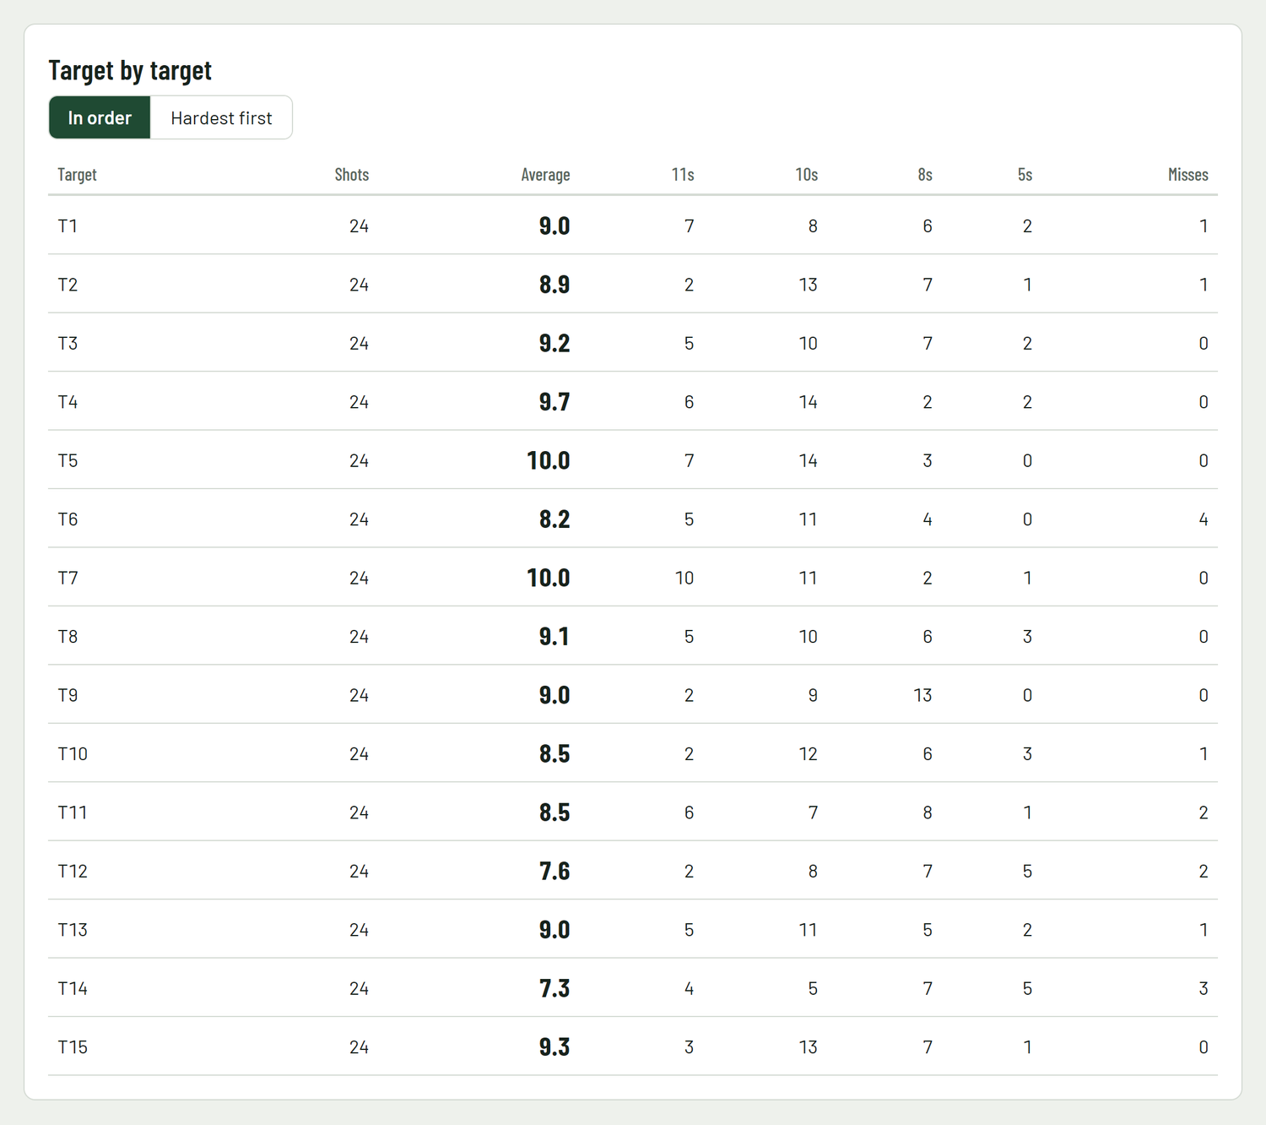Image resolution: width=1266 pixels, height=1125 pixels.
Task: Click the 9.2 average for T3
Action: (555, 343)
